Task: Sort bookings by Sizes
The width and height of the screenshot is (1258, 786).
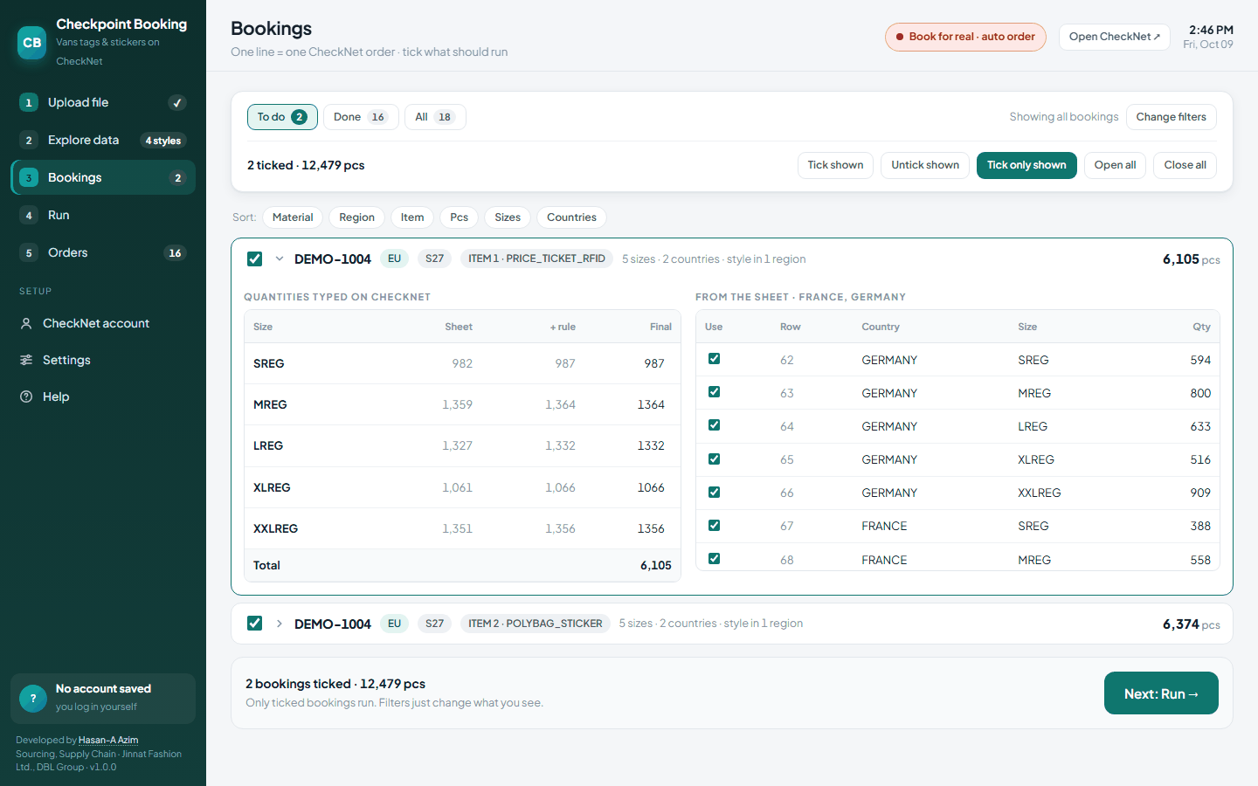Action: 508,217
